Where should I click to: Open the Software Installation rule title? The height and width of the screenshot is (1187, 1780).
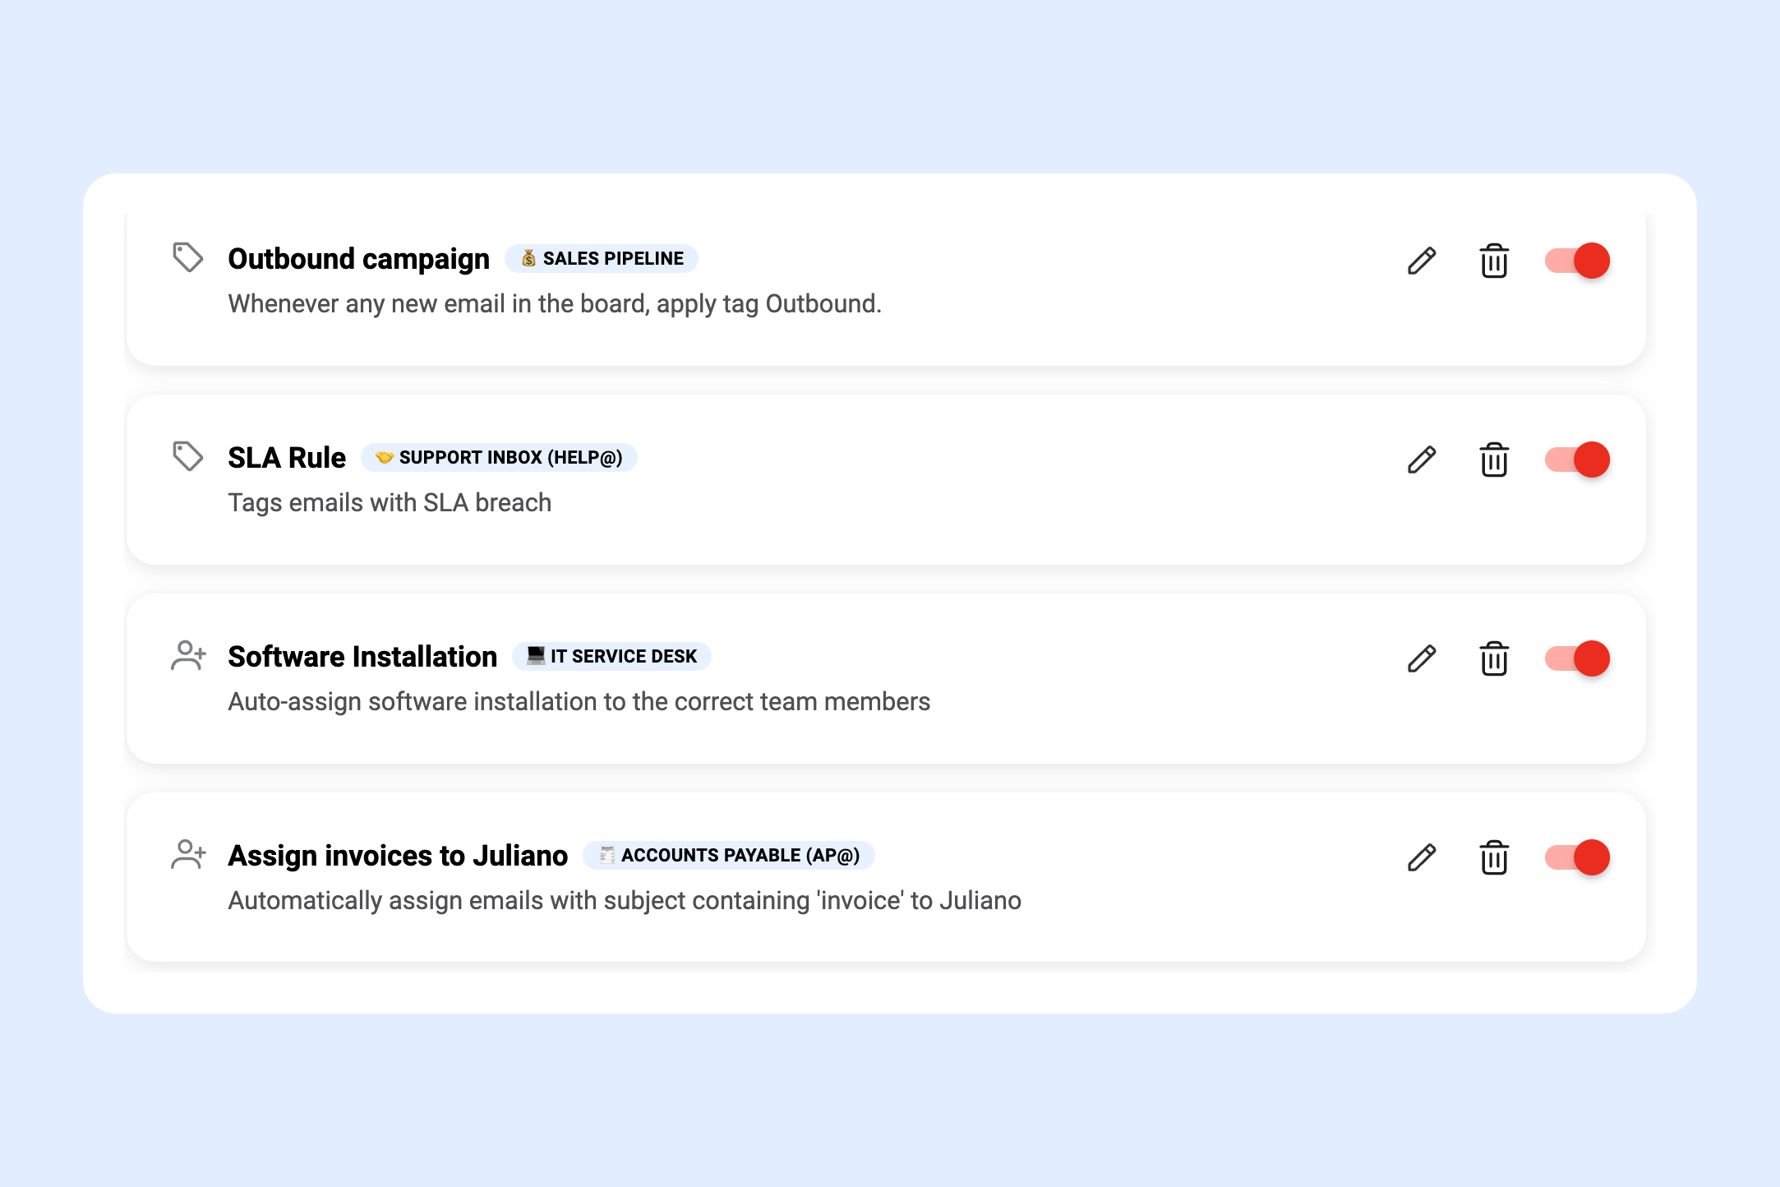[362, 656]
